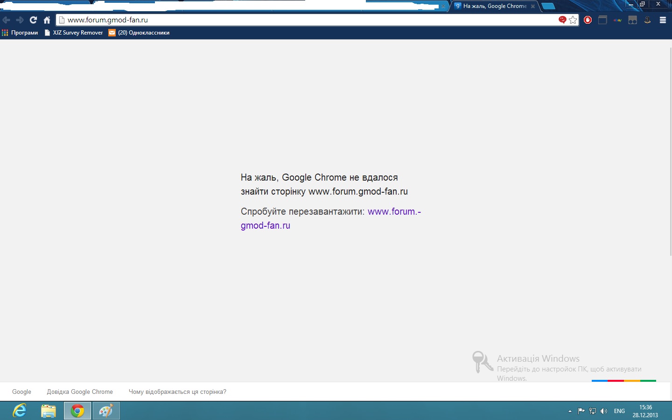Click the www.forum.-gmod-fan.ru reload link
This screenshot has height=420, width=672.
[x=330, y=218]
